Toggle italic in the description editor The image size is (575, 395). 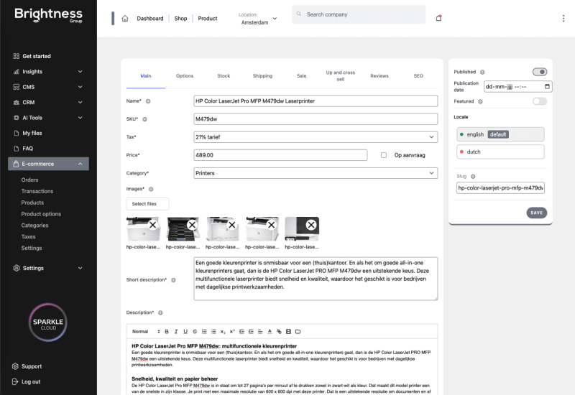[176, 331]
